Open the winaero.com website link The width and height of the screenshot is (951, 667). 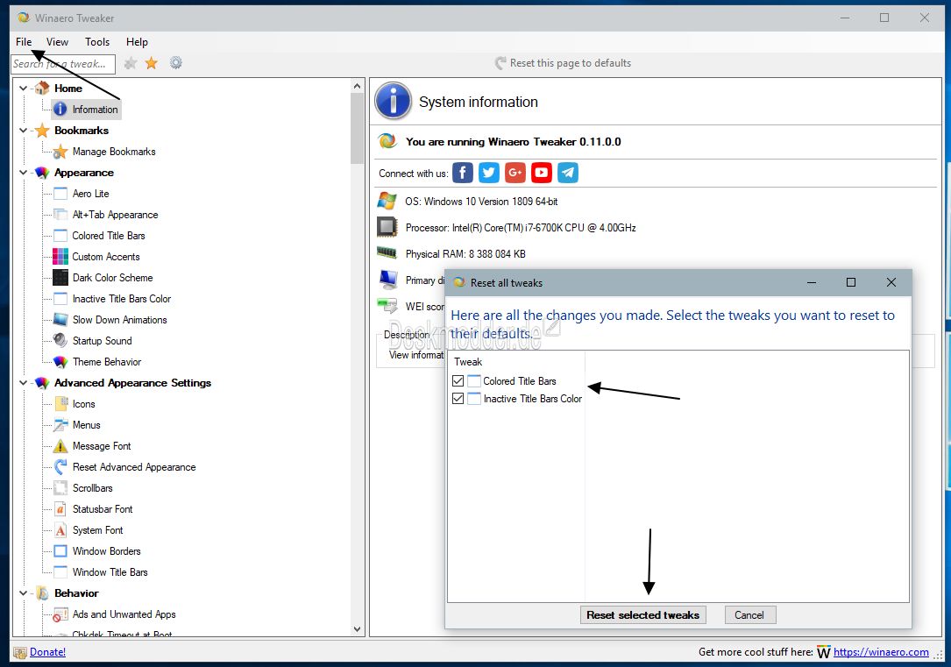coord(881,652)
